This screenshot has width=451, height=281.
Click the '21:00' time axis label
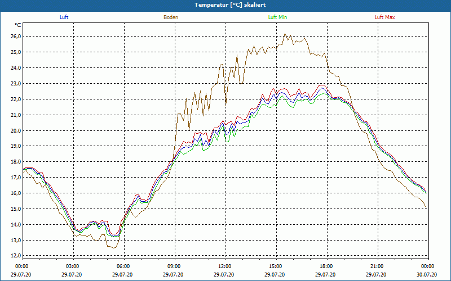pos(378,266)
